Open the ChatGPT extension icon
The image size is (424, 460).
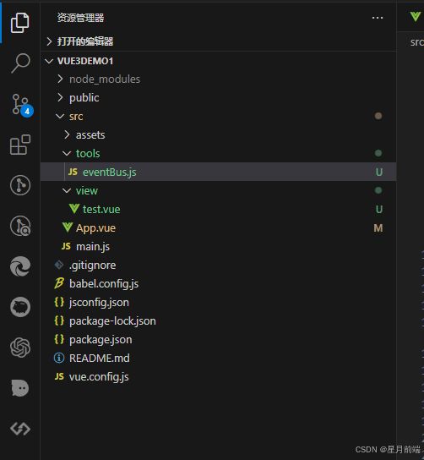(20, 348)
